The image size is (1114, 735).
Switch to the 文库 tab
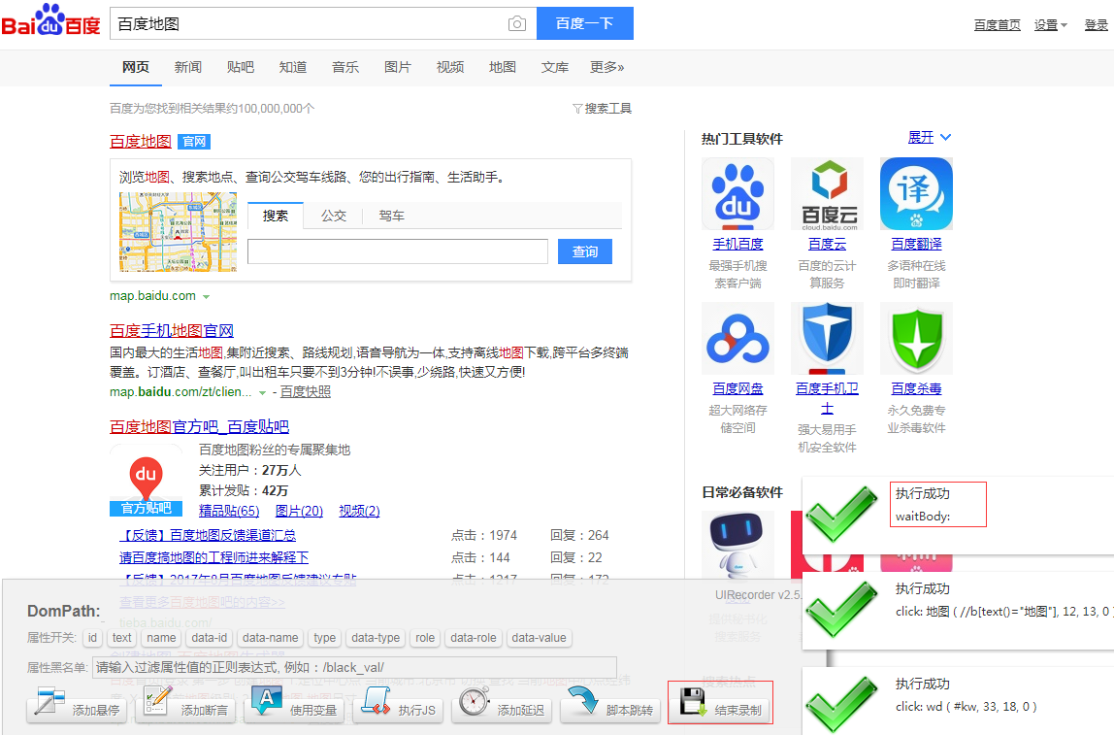[x=555, y=67]
